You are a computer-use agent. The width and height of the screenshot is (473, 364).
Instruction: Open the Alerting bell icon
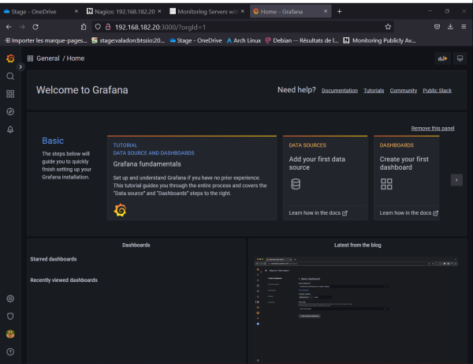click(x=10, y=129)
